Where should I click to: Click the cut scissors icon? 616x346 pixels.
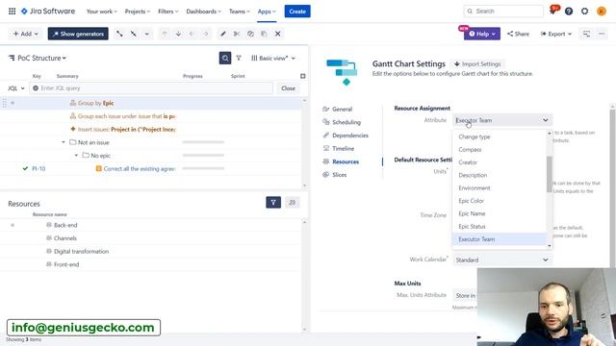237,34
